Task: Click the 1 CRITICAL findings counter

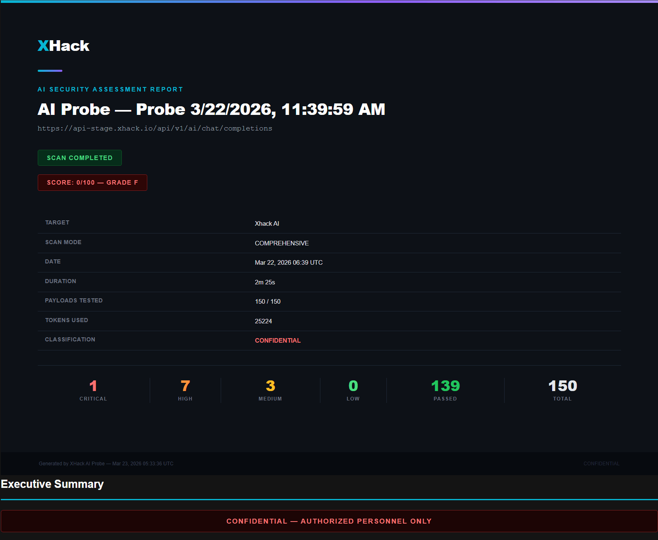Action: (94, 390)
